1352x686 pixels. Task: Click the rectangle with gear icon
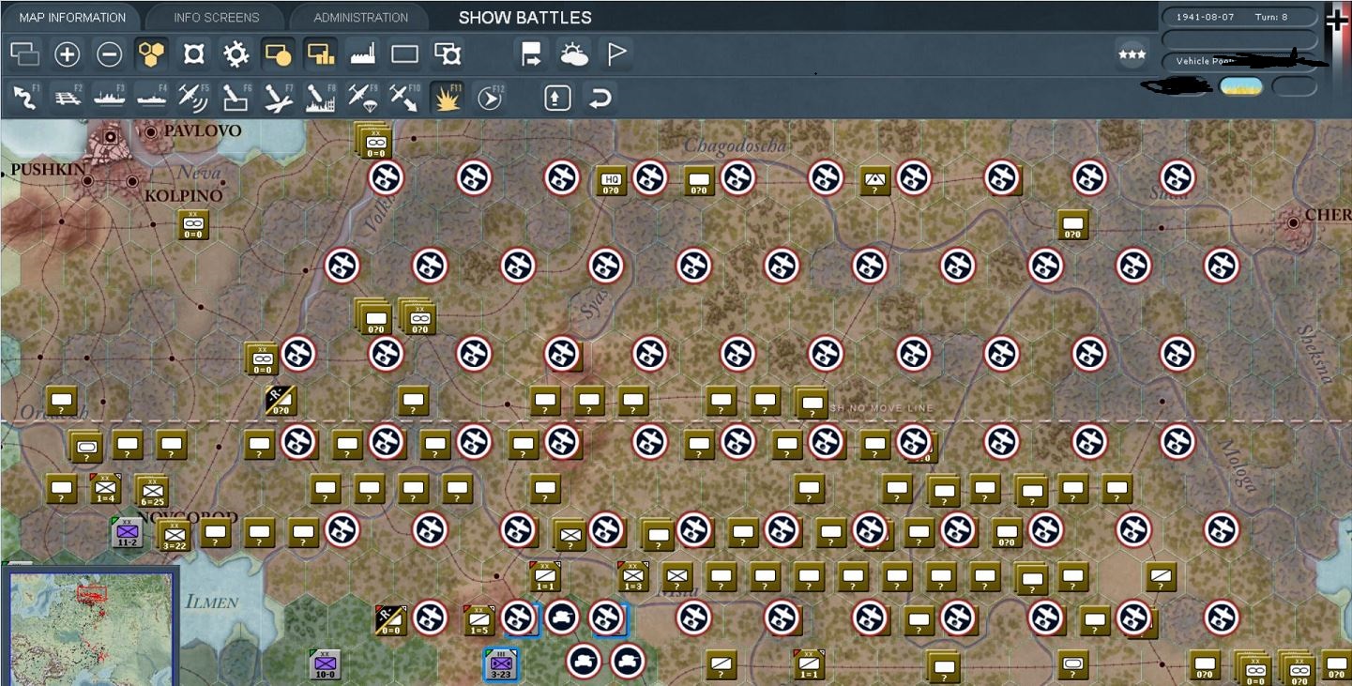click(448, 54)
